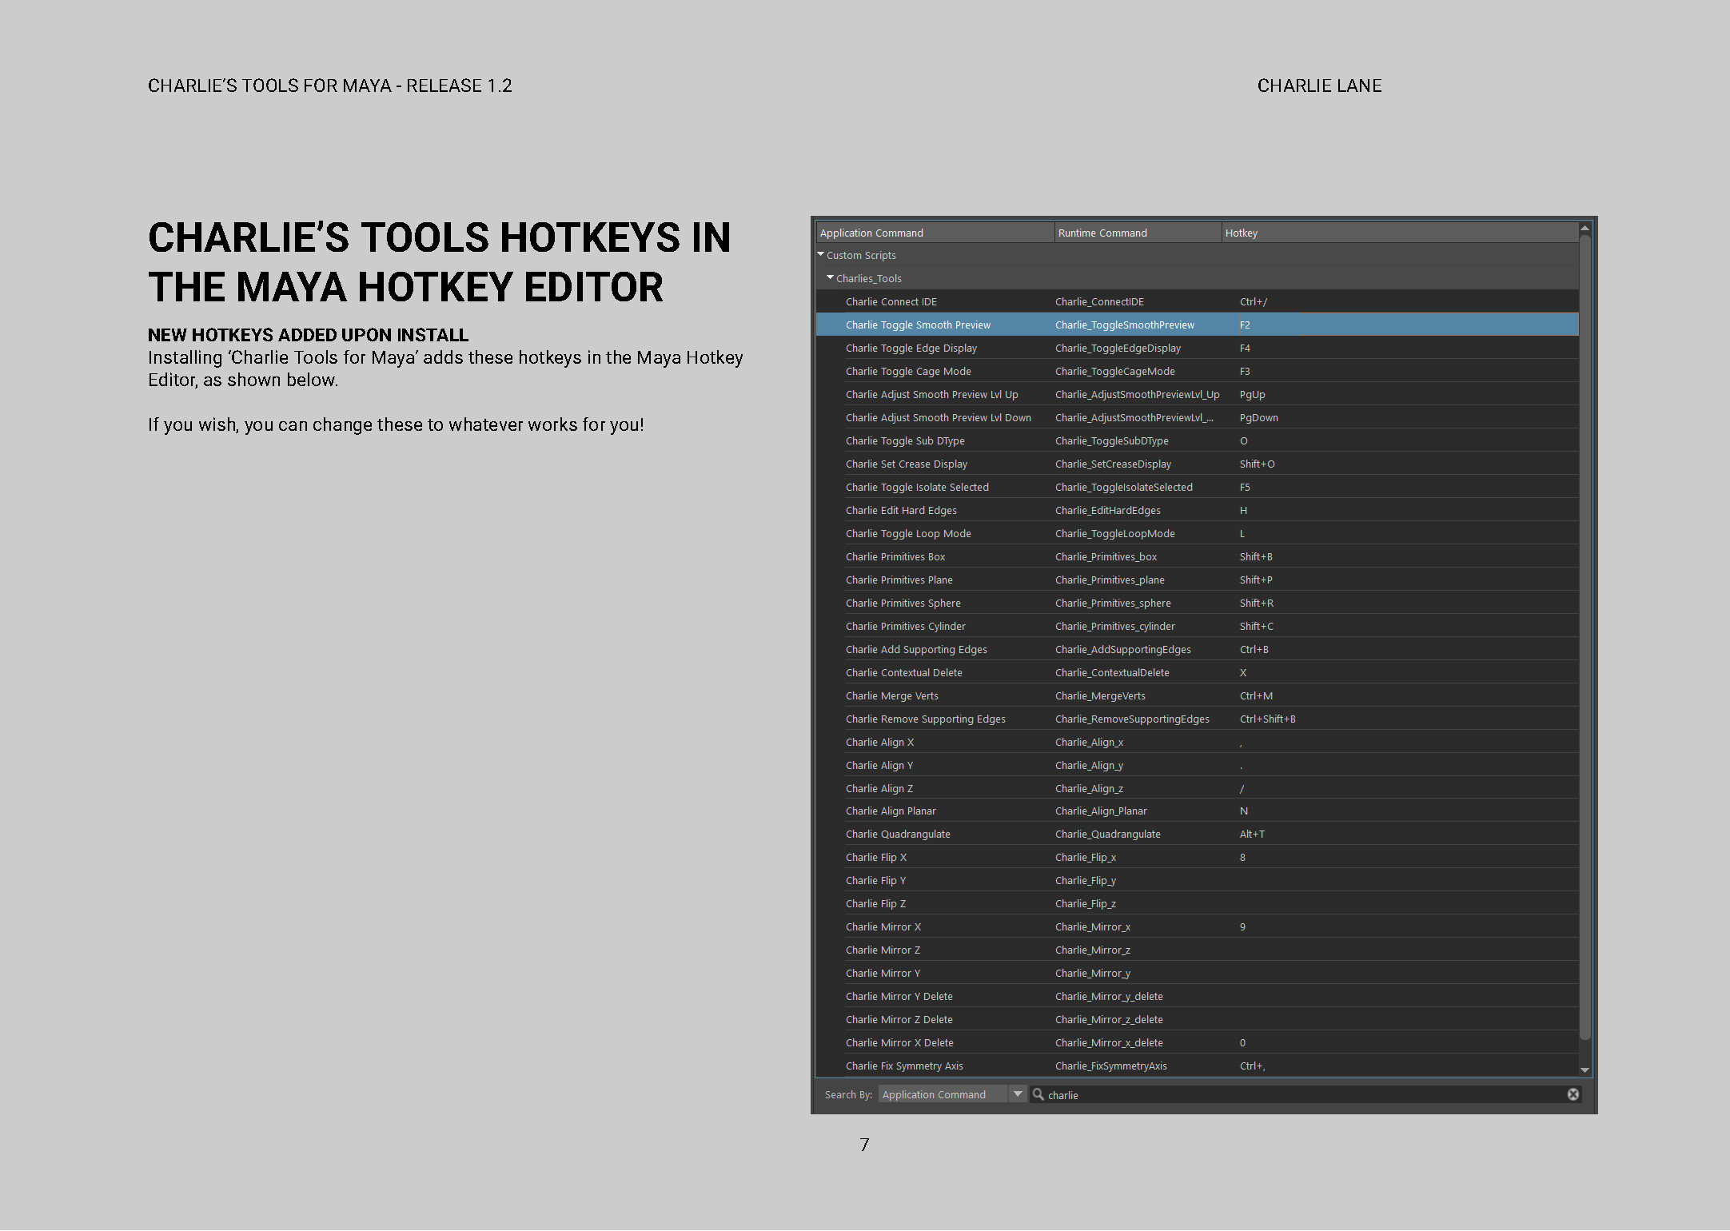
Task: Select the Charlie Connect IDE row
Action: click(x=891, y=301)
